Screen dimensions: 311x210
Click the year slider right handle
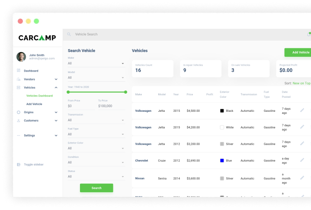pos(126,92)
